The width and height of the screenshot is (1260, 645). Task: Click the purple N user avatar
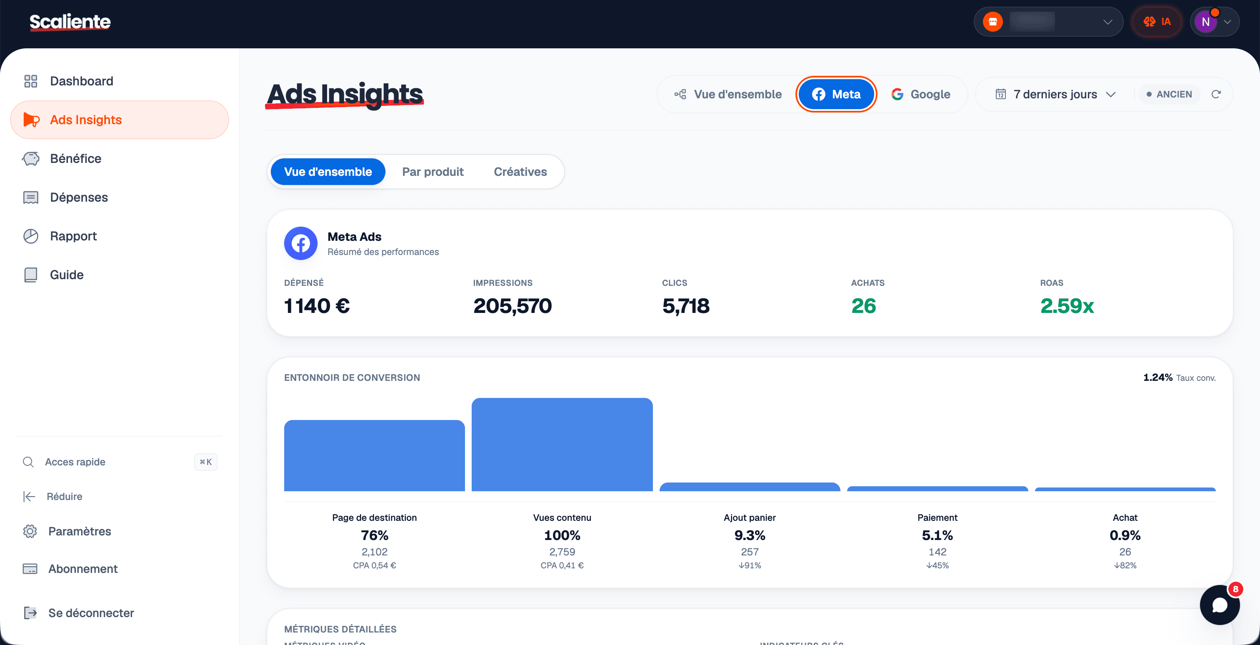1206,22
